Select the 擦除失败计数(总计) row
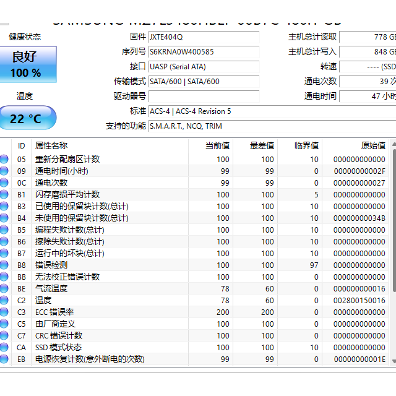 pyautogui.click(x=194, y=241)
